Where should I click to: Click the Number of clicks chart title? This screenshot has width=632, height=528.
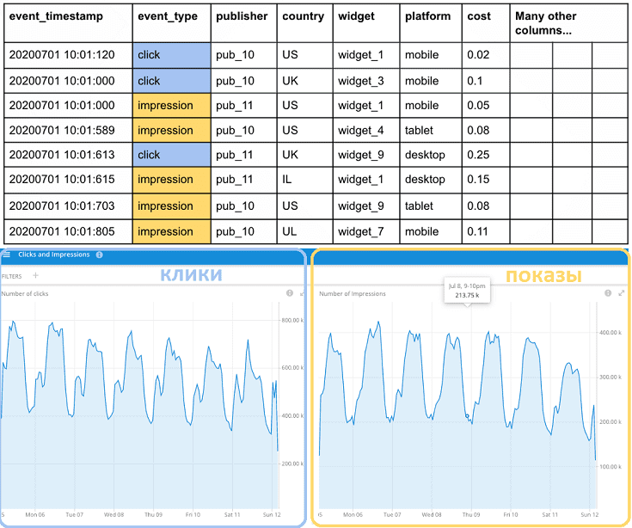[26, 293]
